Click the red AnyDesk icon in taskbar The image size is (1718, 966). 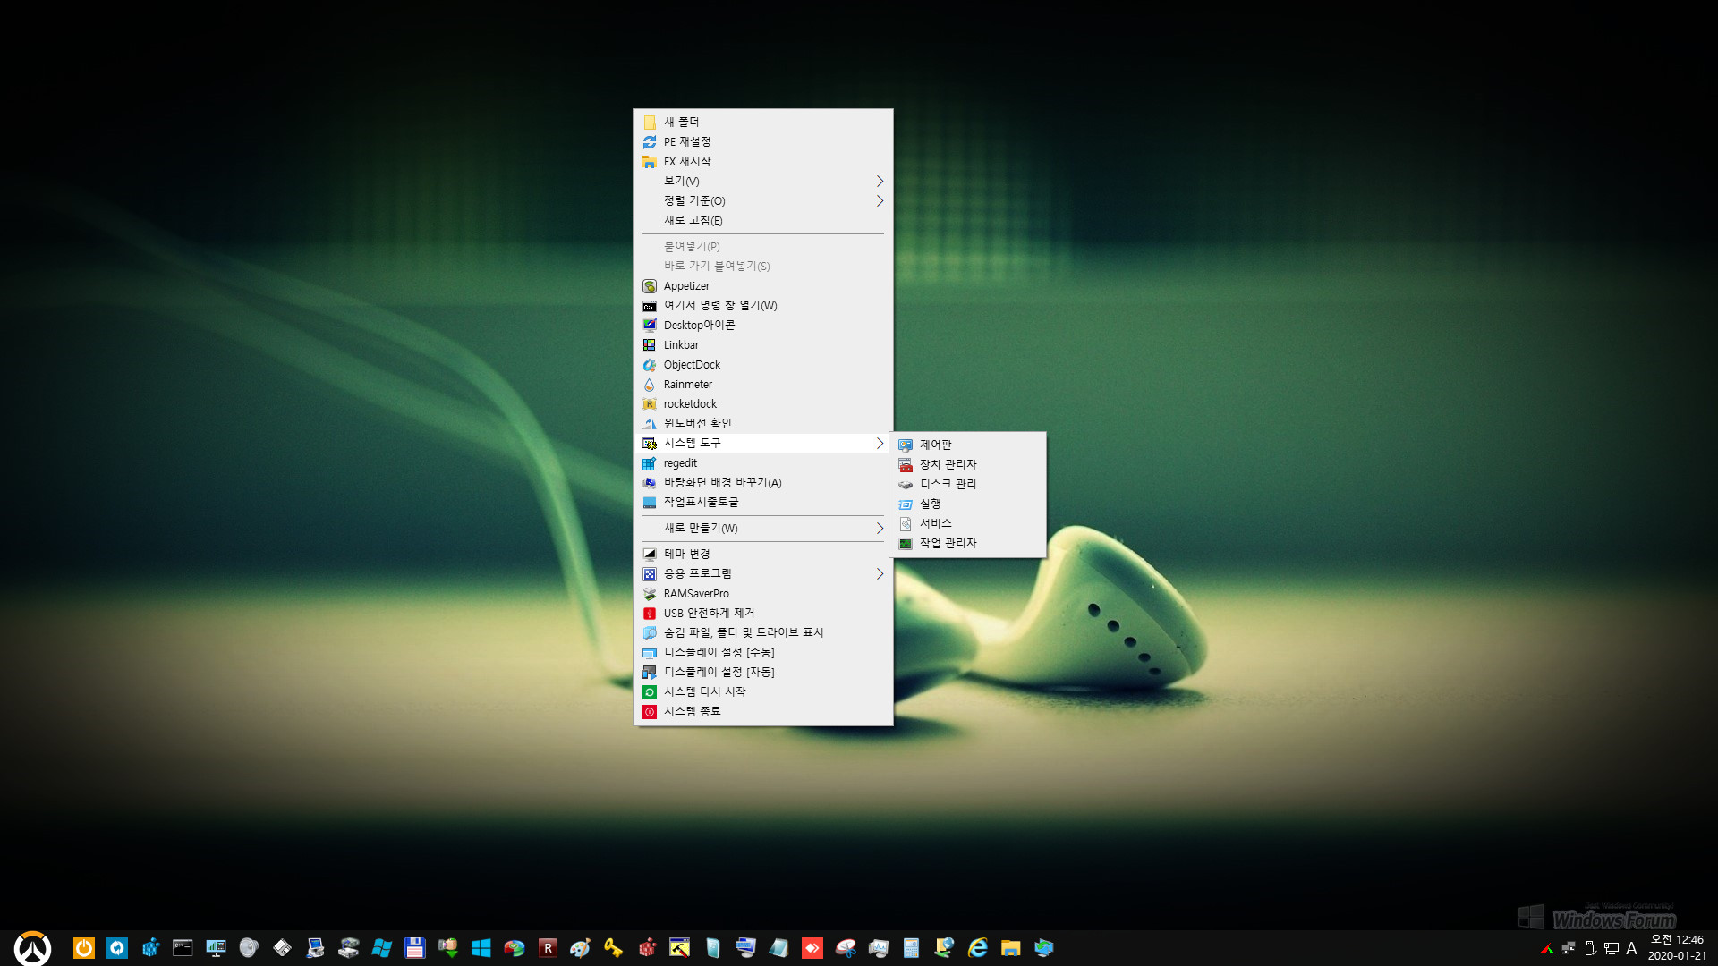pyautogui.click(x=812, y=948)
